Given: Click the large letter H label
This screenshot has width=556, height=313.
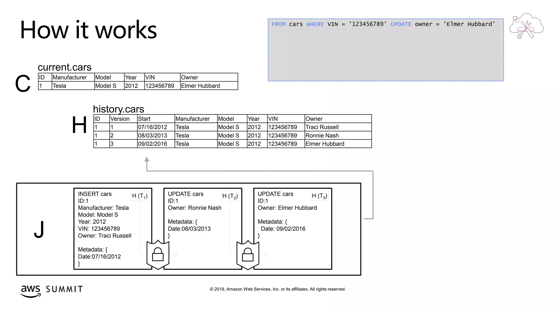Looking at the screenshot, I should coord(79,125).
